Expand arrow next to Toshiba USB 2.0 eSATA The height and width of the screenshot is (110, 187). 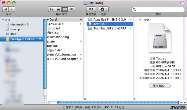(131, 28)
